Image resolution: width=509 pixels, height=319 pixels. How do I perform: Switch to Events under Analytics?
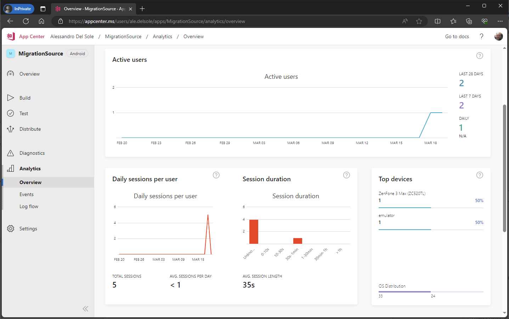pos(27,194)
